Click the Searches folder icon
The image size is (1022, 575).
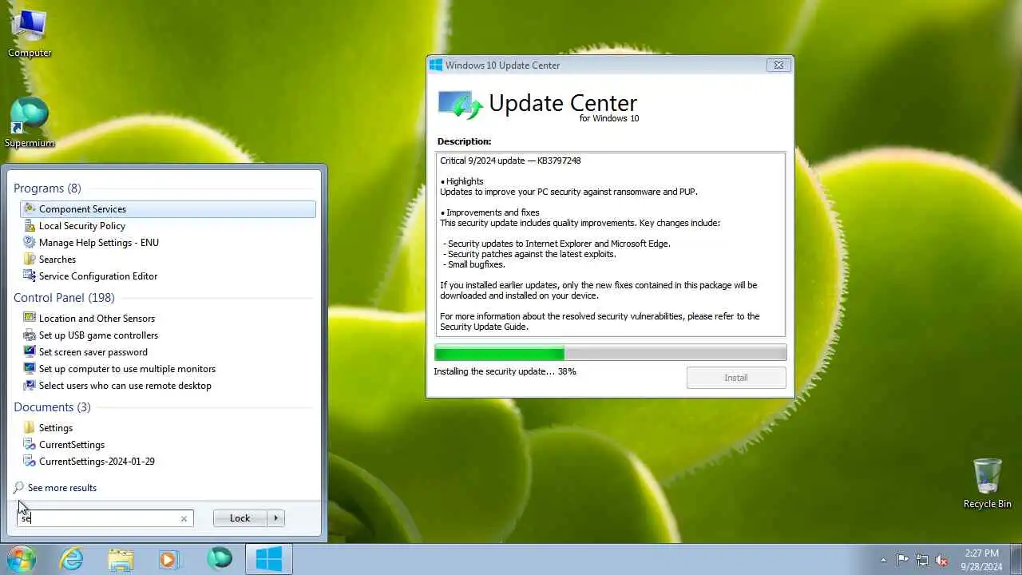click(x=30, y=260)
